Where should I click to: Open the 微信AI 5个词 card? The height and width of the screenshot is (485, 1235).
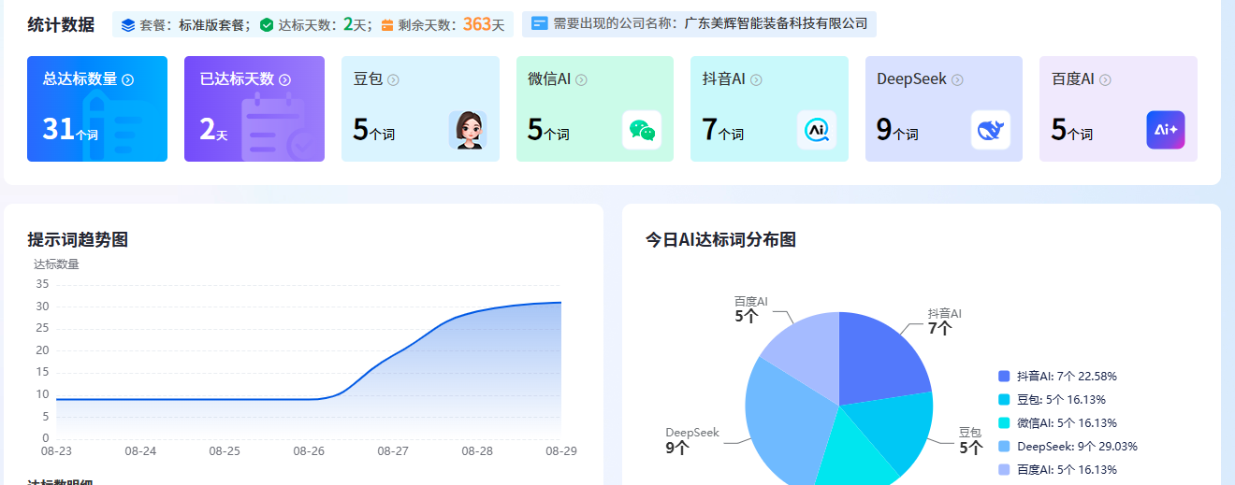pyautogui.click(x=595, y=108)
